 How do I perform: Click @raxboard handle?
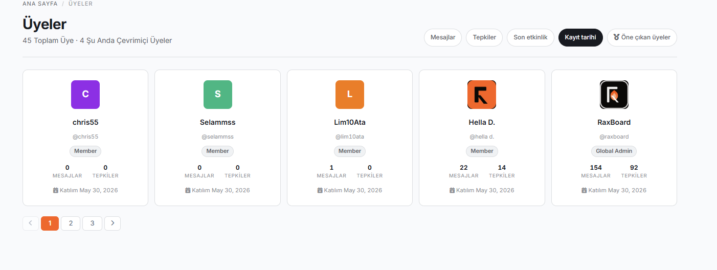[614, 137]
